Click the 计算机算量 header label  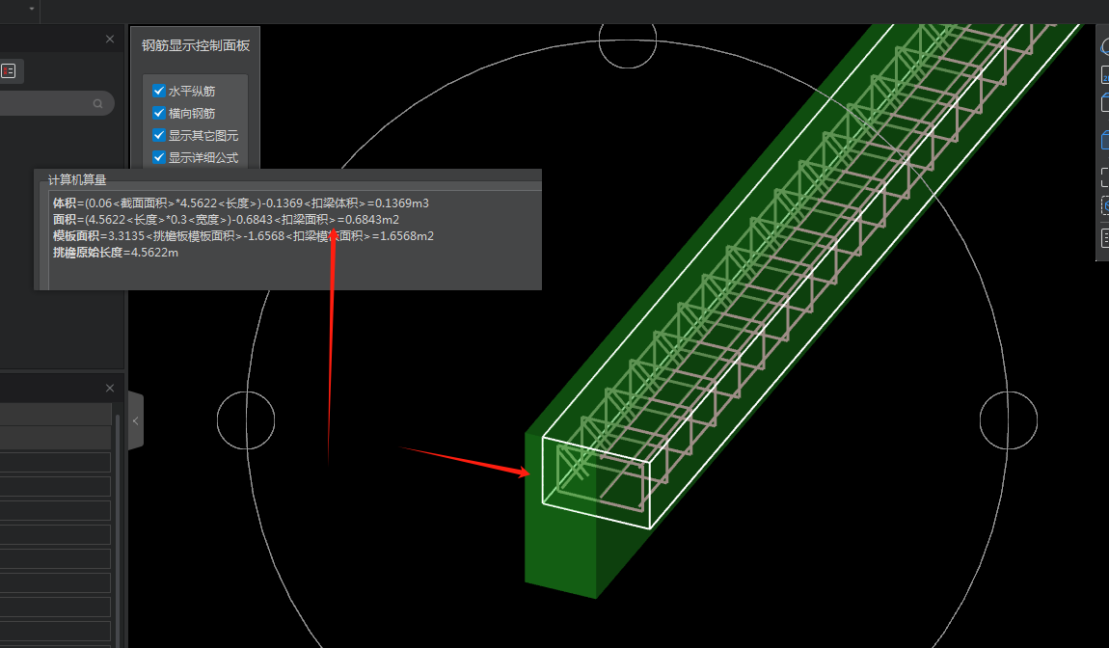click(x=76, y=179)
